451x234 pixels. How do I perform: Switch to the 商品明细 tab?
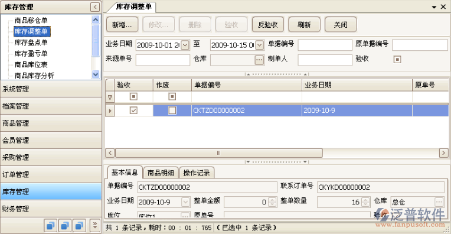tap(161, 173)
